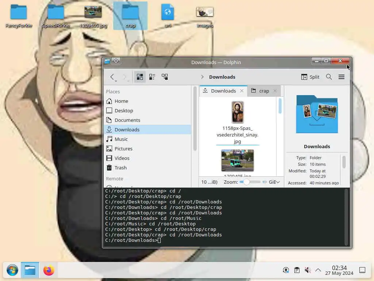
Task: Open the GiB free space dropdown
Action: click(x=274, y=182)
